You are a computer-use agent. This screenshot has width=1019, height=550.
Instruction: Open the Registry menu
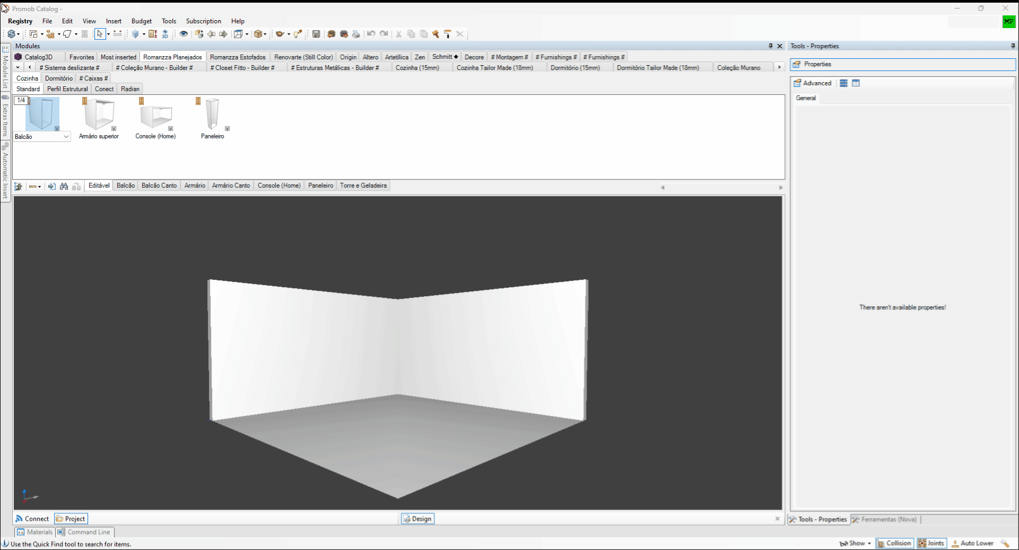click(x=20, y=21)
